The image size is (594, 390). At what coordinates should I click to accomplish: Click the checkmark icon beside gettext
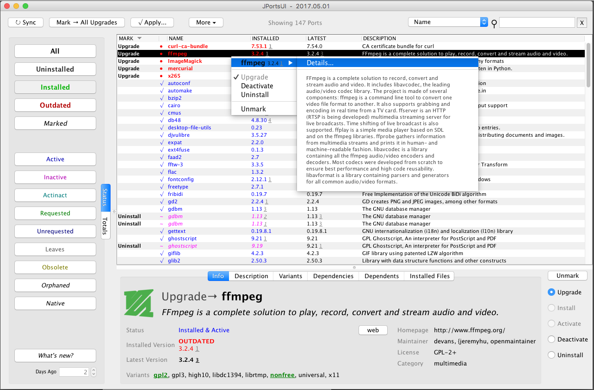tap(161, 231)
